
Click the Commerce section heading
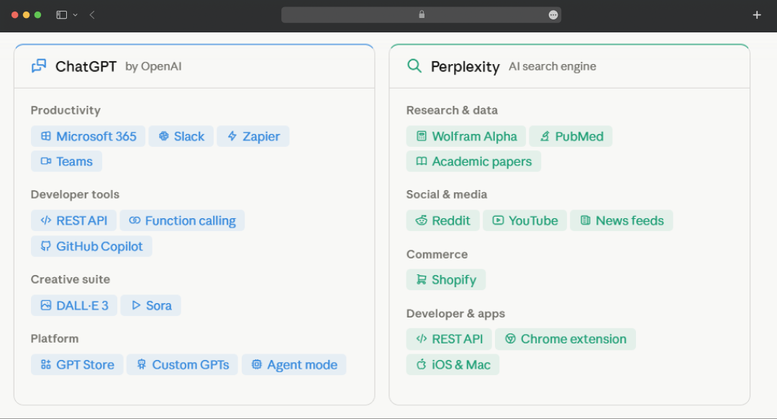tap(437, 254)
